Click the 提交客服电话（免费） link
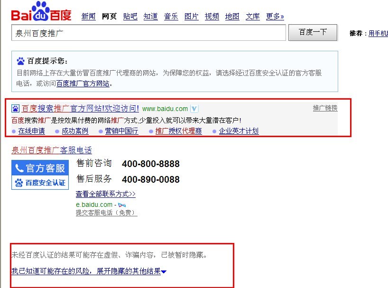Screen dimensions: 388x288 106,213
